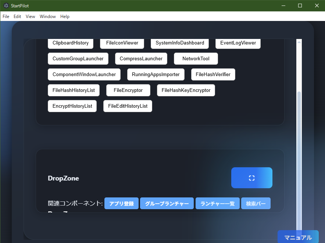Open the Edit menu
Viewport: 325px width, 243px height.
coord(17,16)
